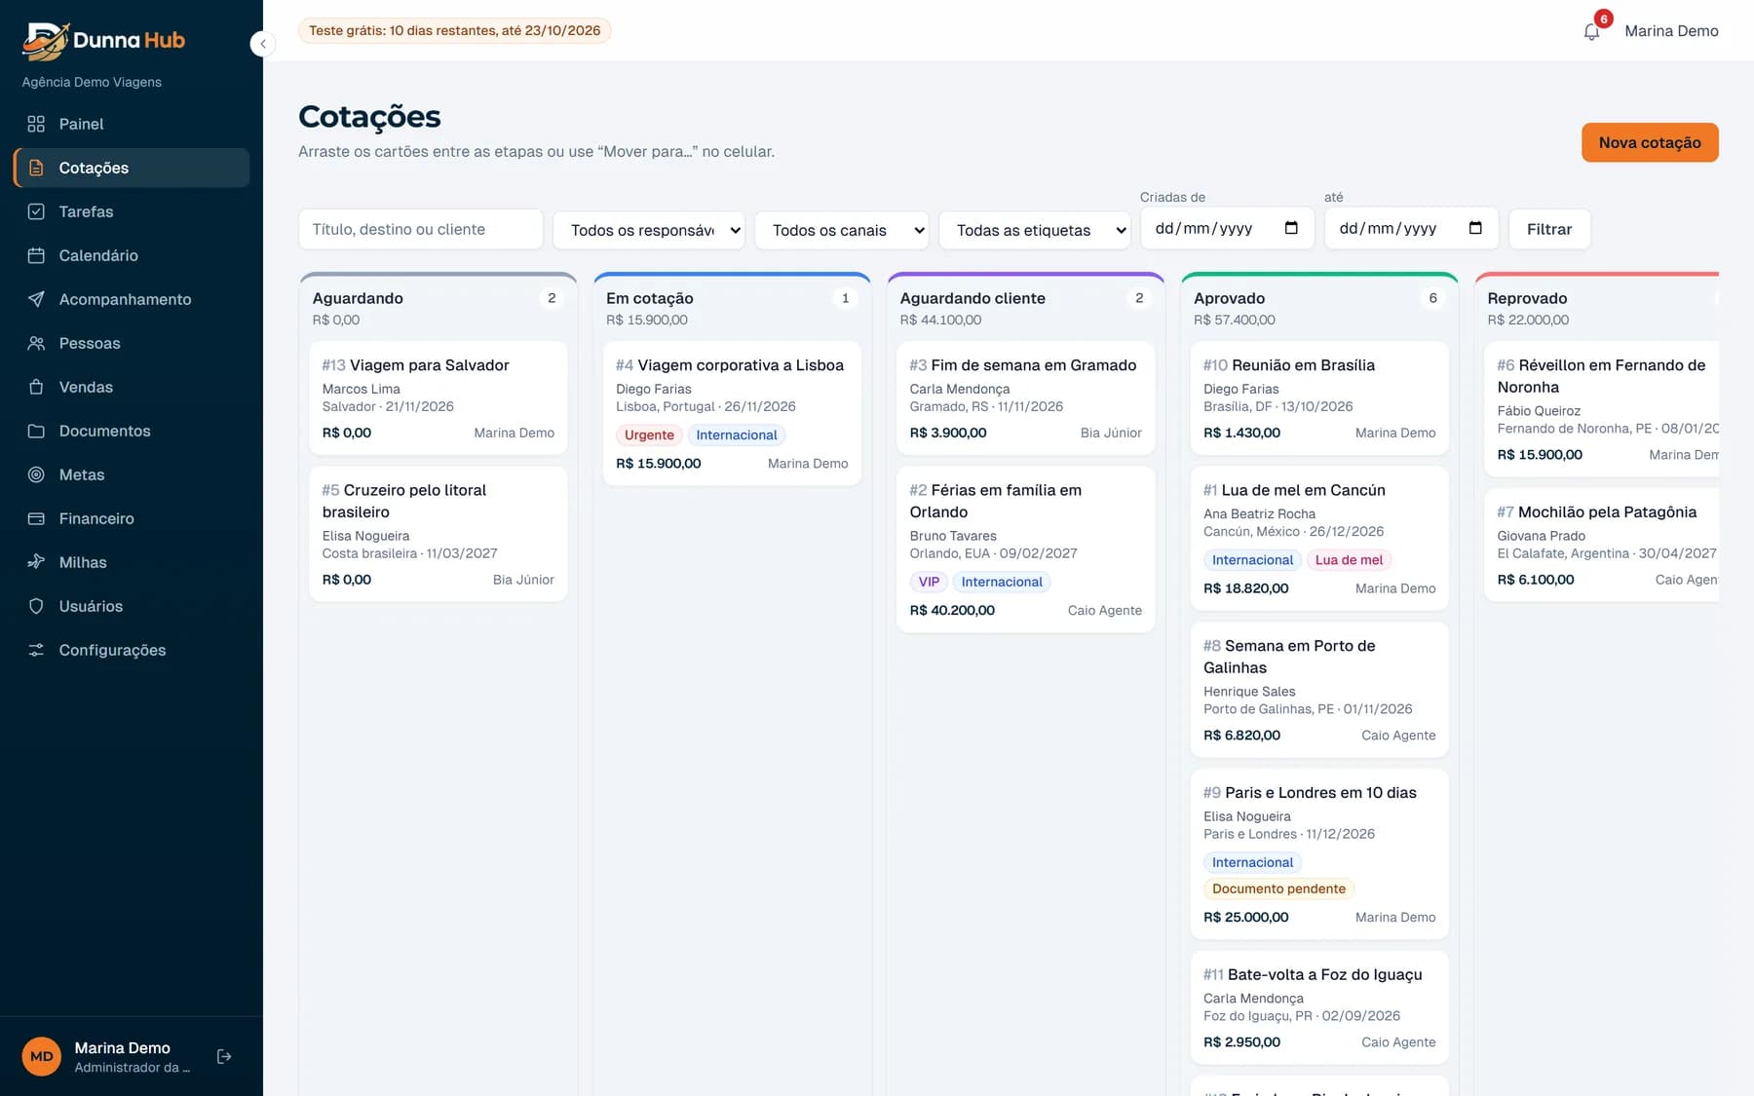Go to Tarefas in sidebar menu

tap(132, 211)
